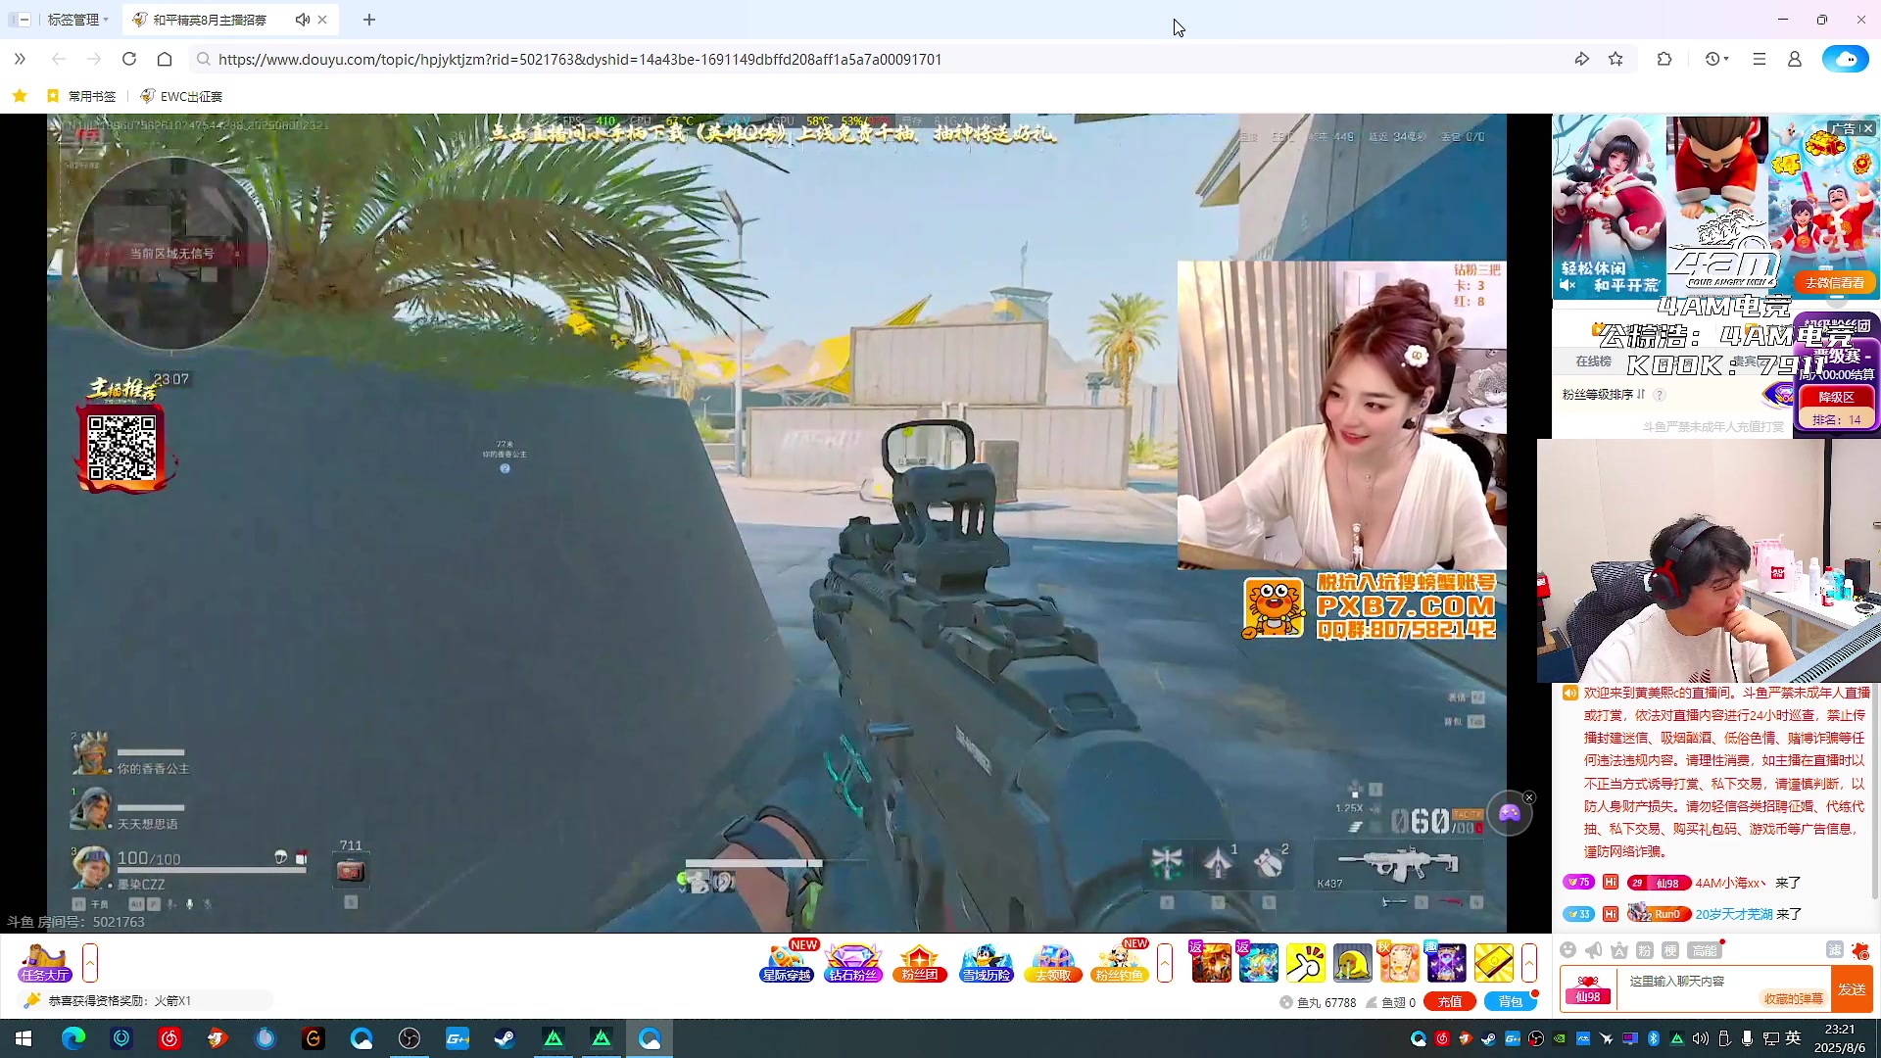Select the gold bar gift

click(1494, 962)
